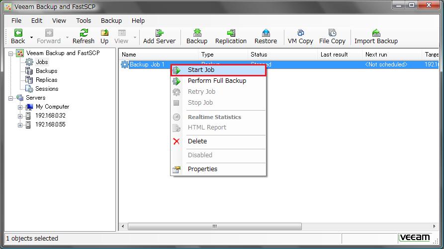Click the application icon in title bar
The width and height of the screenshot is (444, 249).
[x=8, y=6]
